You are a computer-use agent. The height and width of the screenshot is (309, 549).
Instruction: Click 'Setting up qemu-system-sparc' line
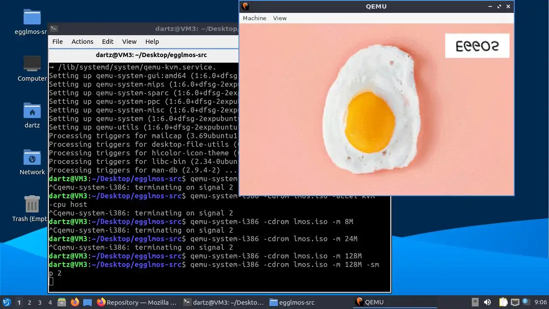tap(143, 93)
